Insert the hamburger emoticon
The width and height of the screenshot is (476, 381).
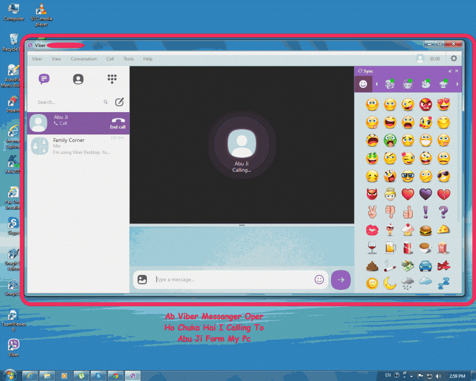(426, 230)
